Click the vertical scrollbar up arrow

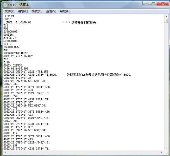pos(166,17)
